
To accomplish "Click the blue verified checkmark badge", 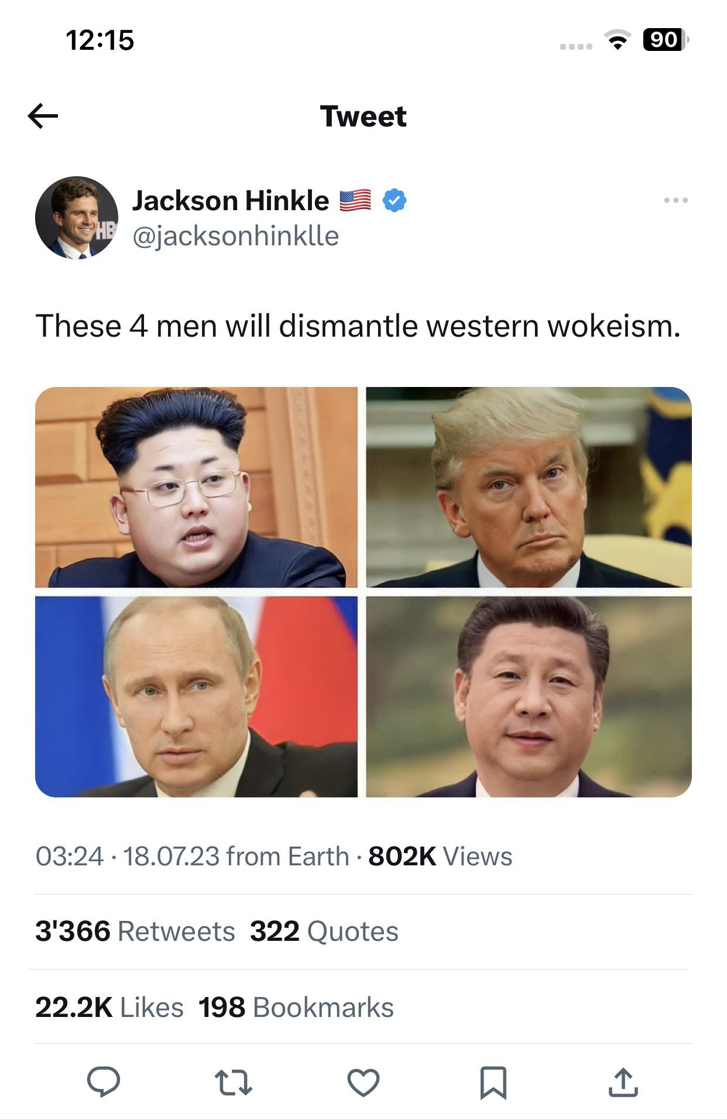I will click(x=395, y=200).
